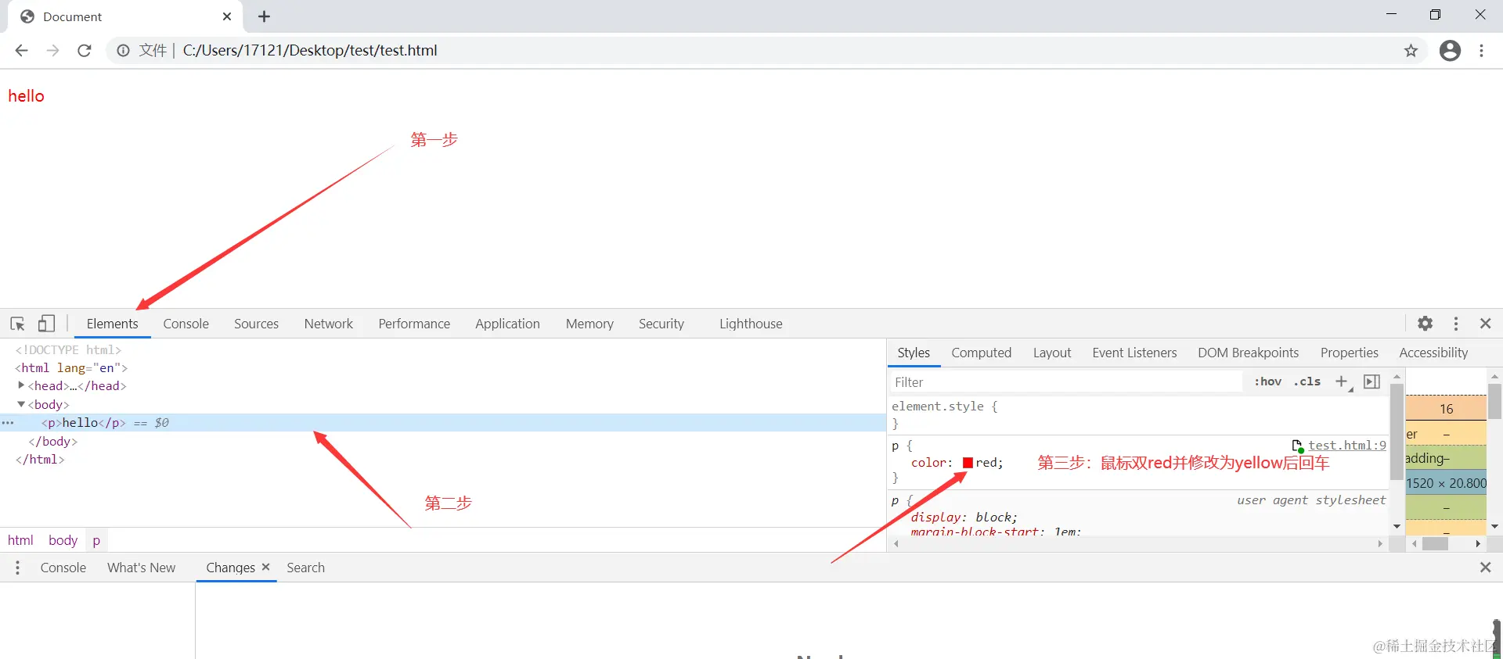Open the Chrome three-dot menu
Viewport: 1503px width, 659px height.
(x=1482, y=51)
